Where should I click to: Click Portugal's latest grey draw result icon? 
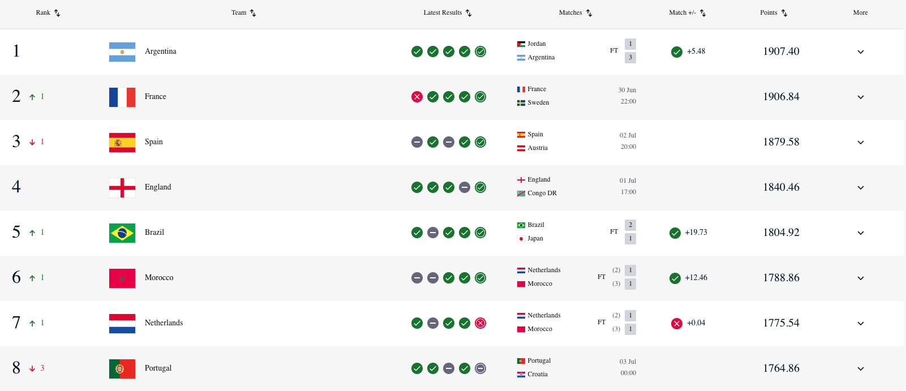pos(480,368)
